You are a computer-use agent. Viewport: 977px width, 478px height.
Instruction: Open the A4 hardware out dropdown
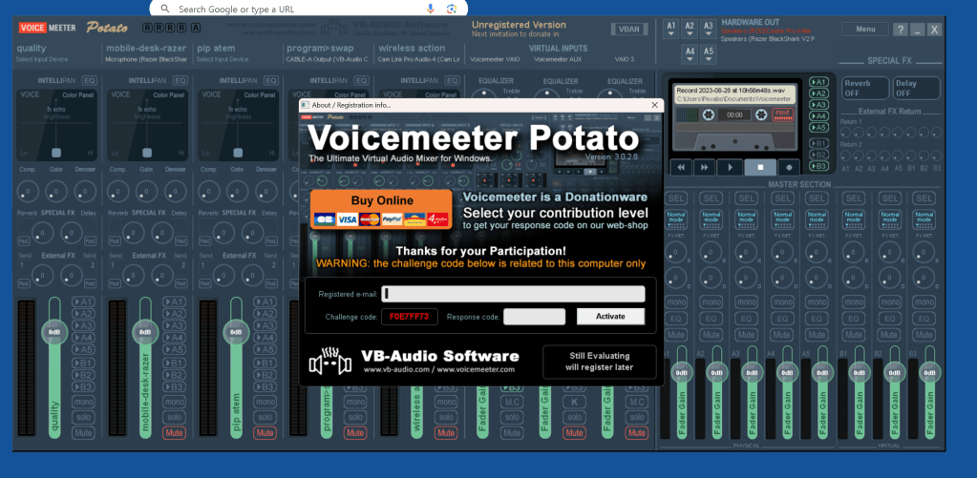click(690, 54)
